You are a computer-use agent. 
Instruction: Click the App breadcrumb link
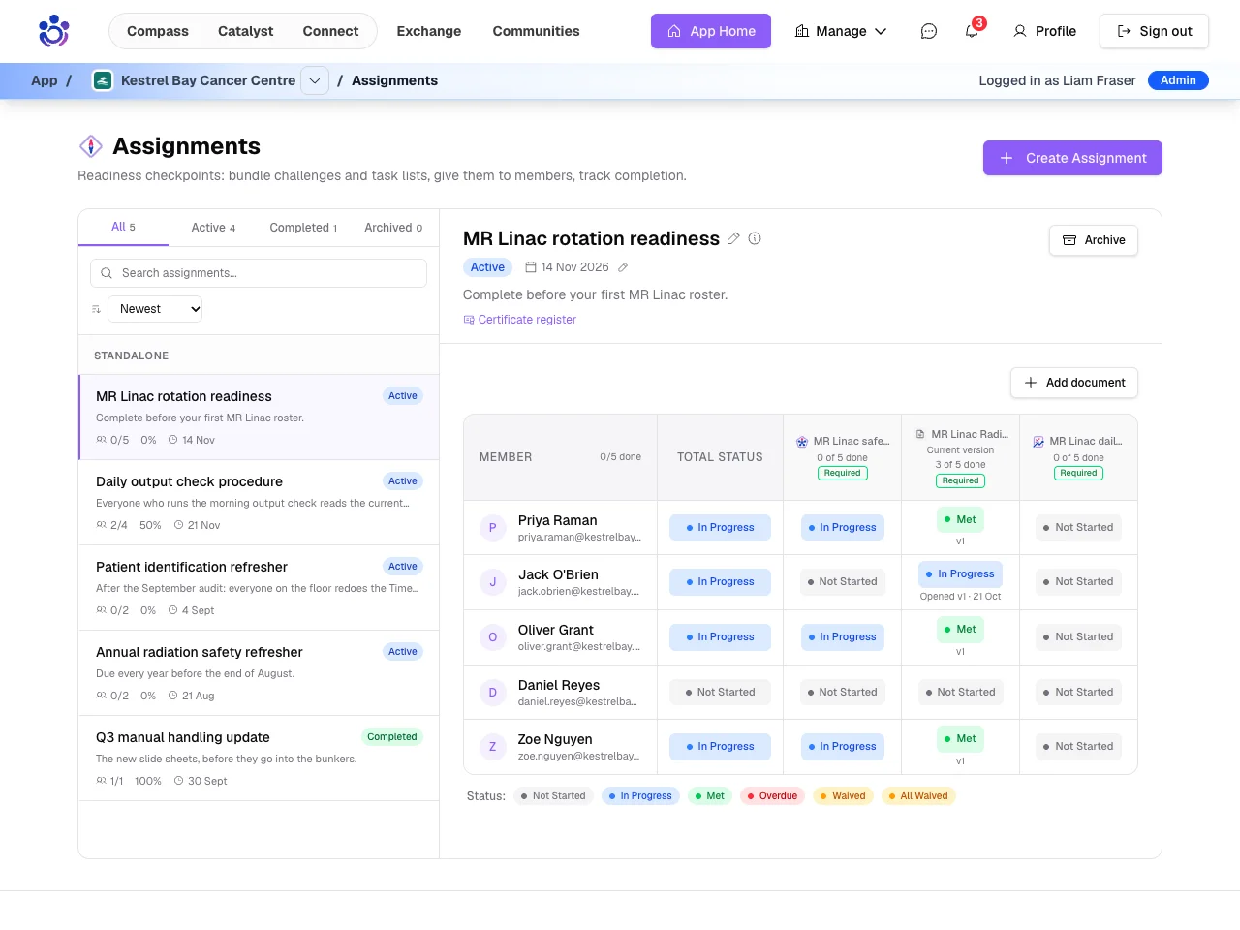[x=45, y=80]
